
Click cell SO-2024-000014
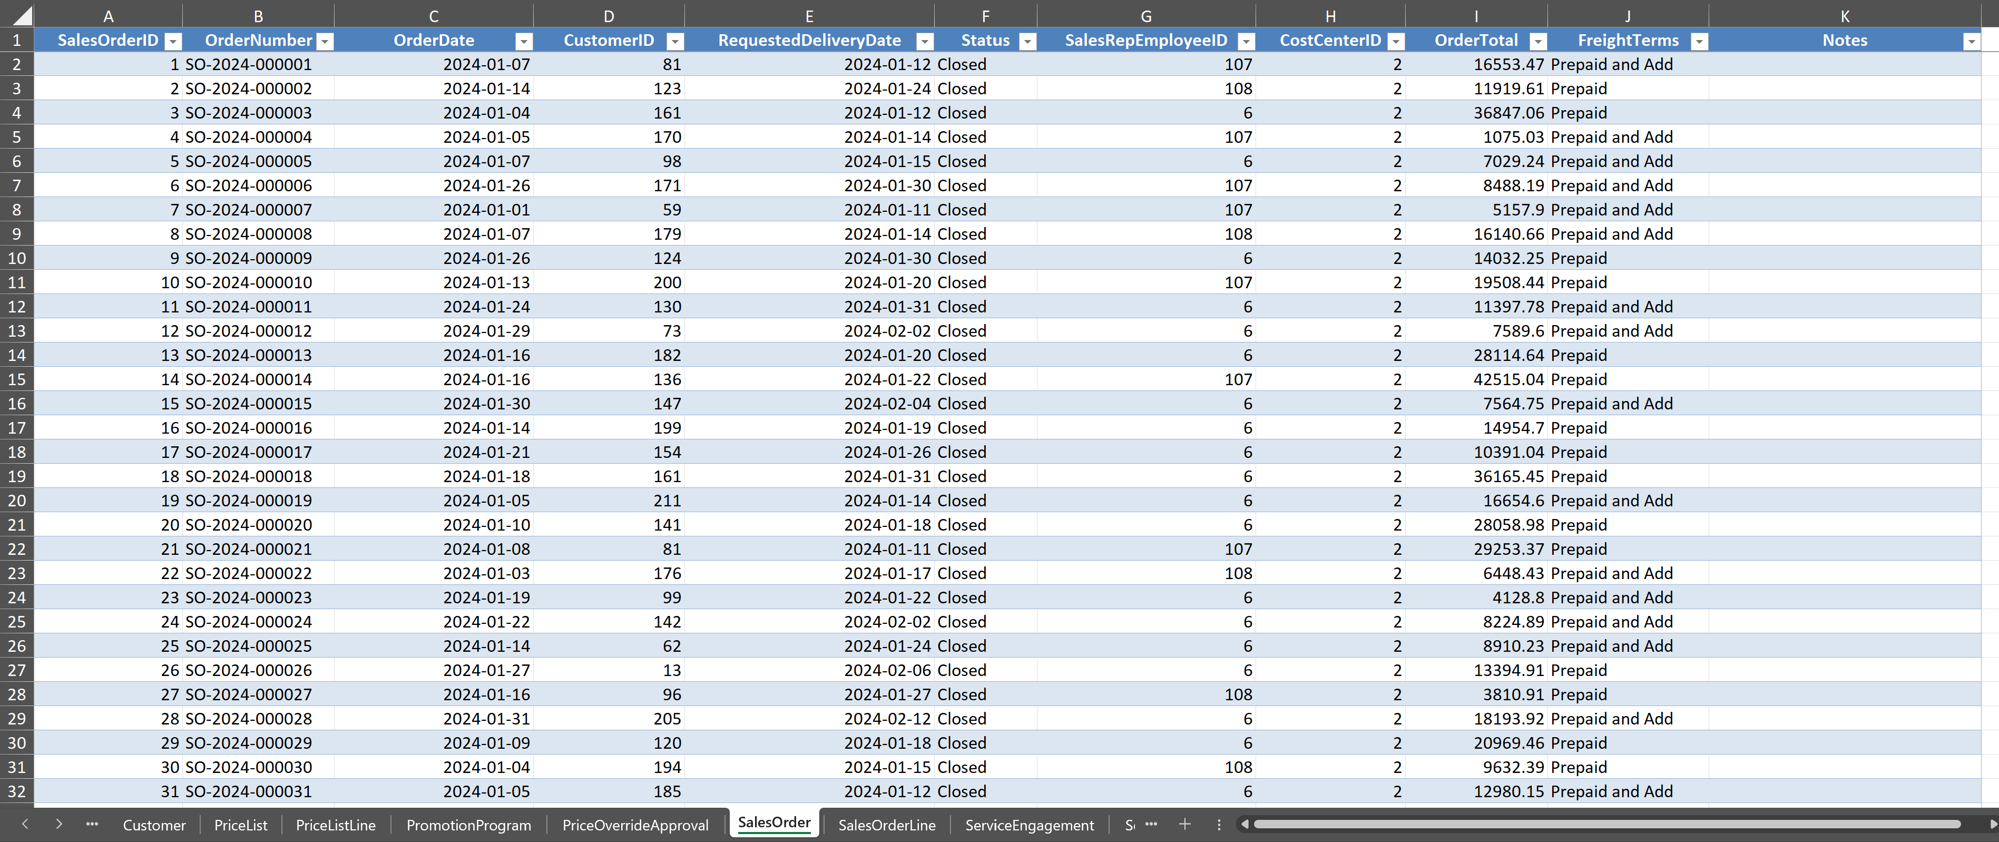pyautogui.click(x=258, y=379)
